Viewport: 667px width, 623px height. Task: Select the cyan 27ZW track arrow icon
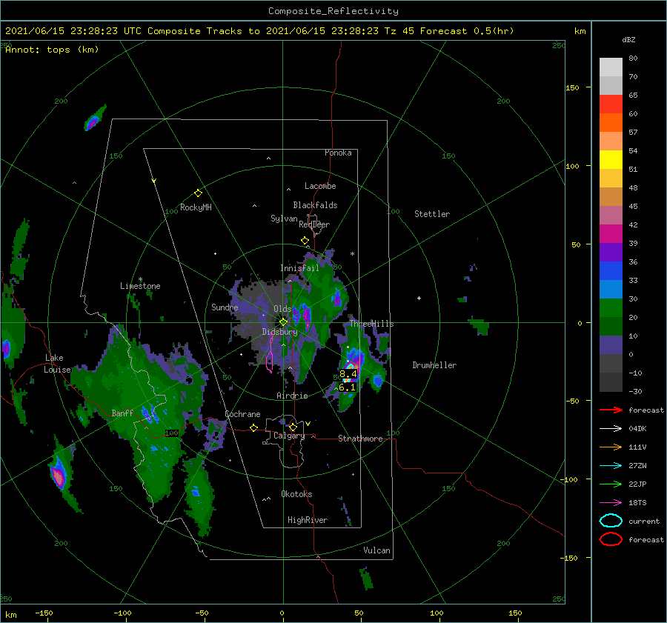(x=611, y=466)
